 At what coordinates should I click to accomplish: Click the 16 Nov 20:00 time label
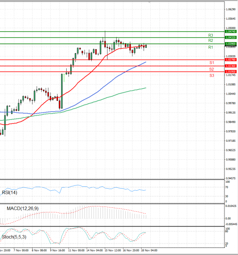click(131, 251)
